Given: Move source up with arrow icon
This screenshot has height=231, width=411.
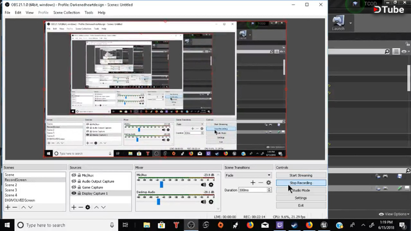Looking at the screenshot, I should point(96,207).
